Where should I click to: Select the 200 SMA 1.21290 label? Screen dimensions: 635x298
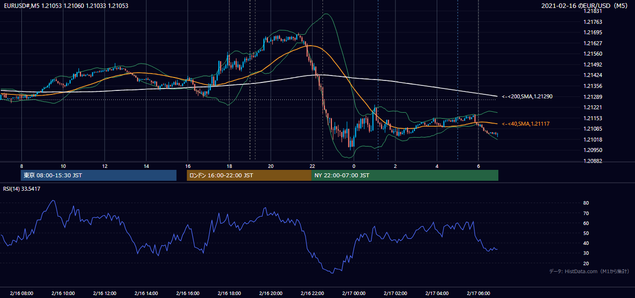click(527, 96)
